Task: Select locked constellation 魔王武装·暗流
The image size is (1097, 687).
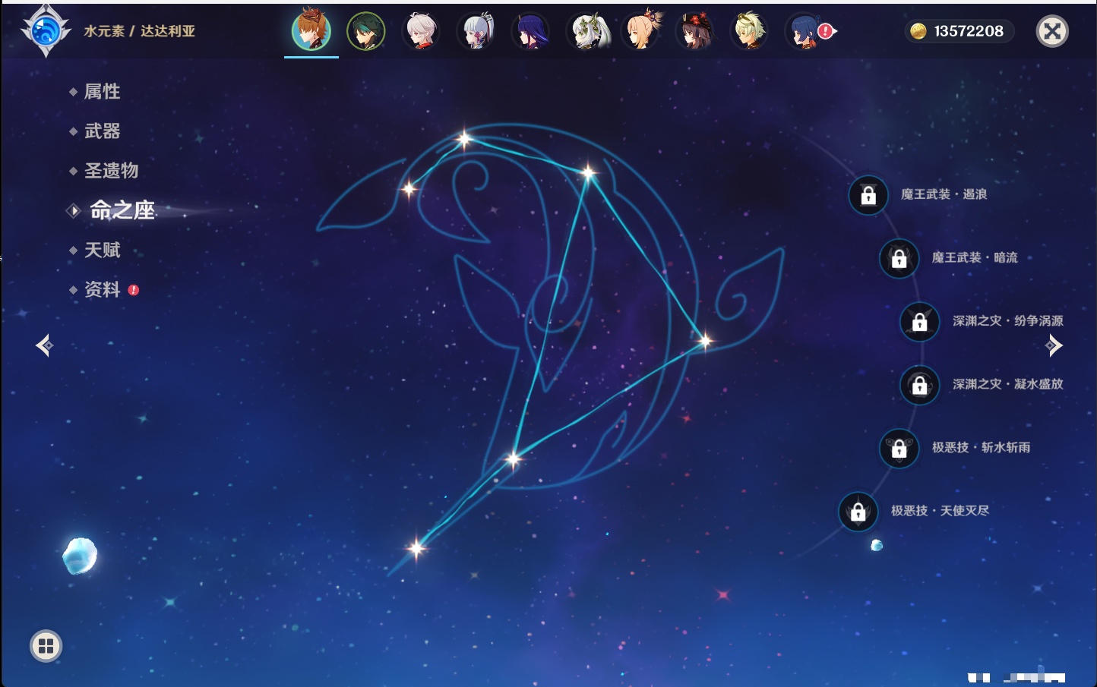Action: (x=899, y=258)
